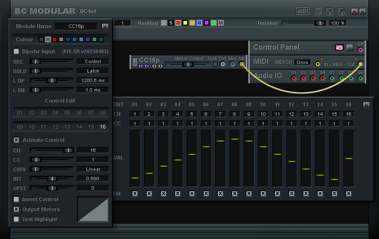Select control 12 in Control Edit
379x239 pixels.
pyautogui.click(x=56, y=127)
